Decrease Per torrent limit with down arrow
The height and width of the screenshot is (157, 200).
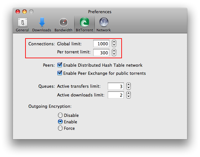(x=114, y=54)
